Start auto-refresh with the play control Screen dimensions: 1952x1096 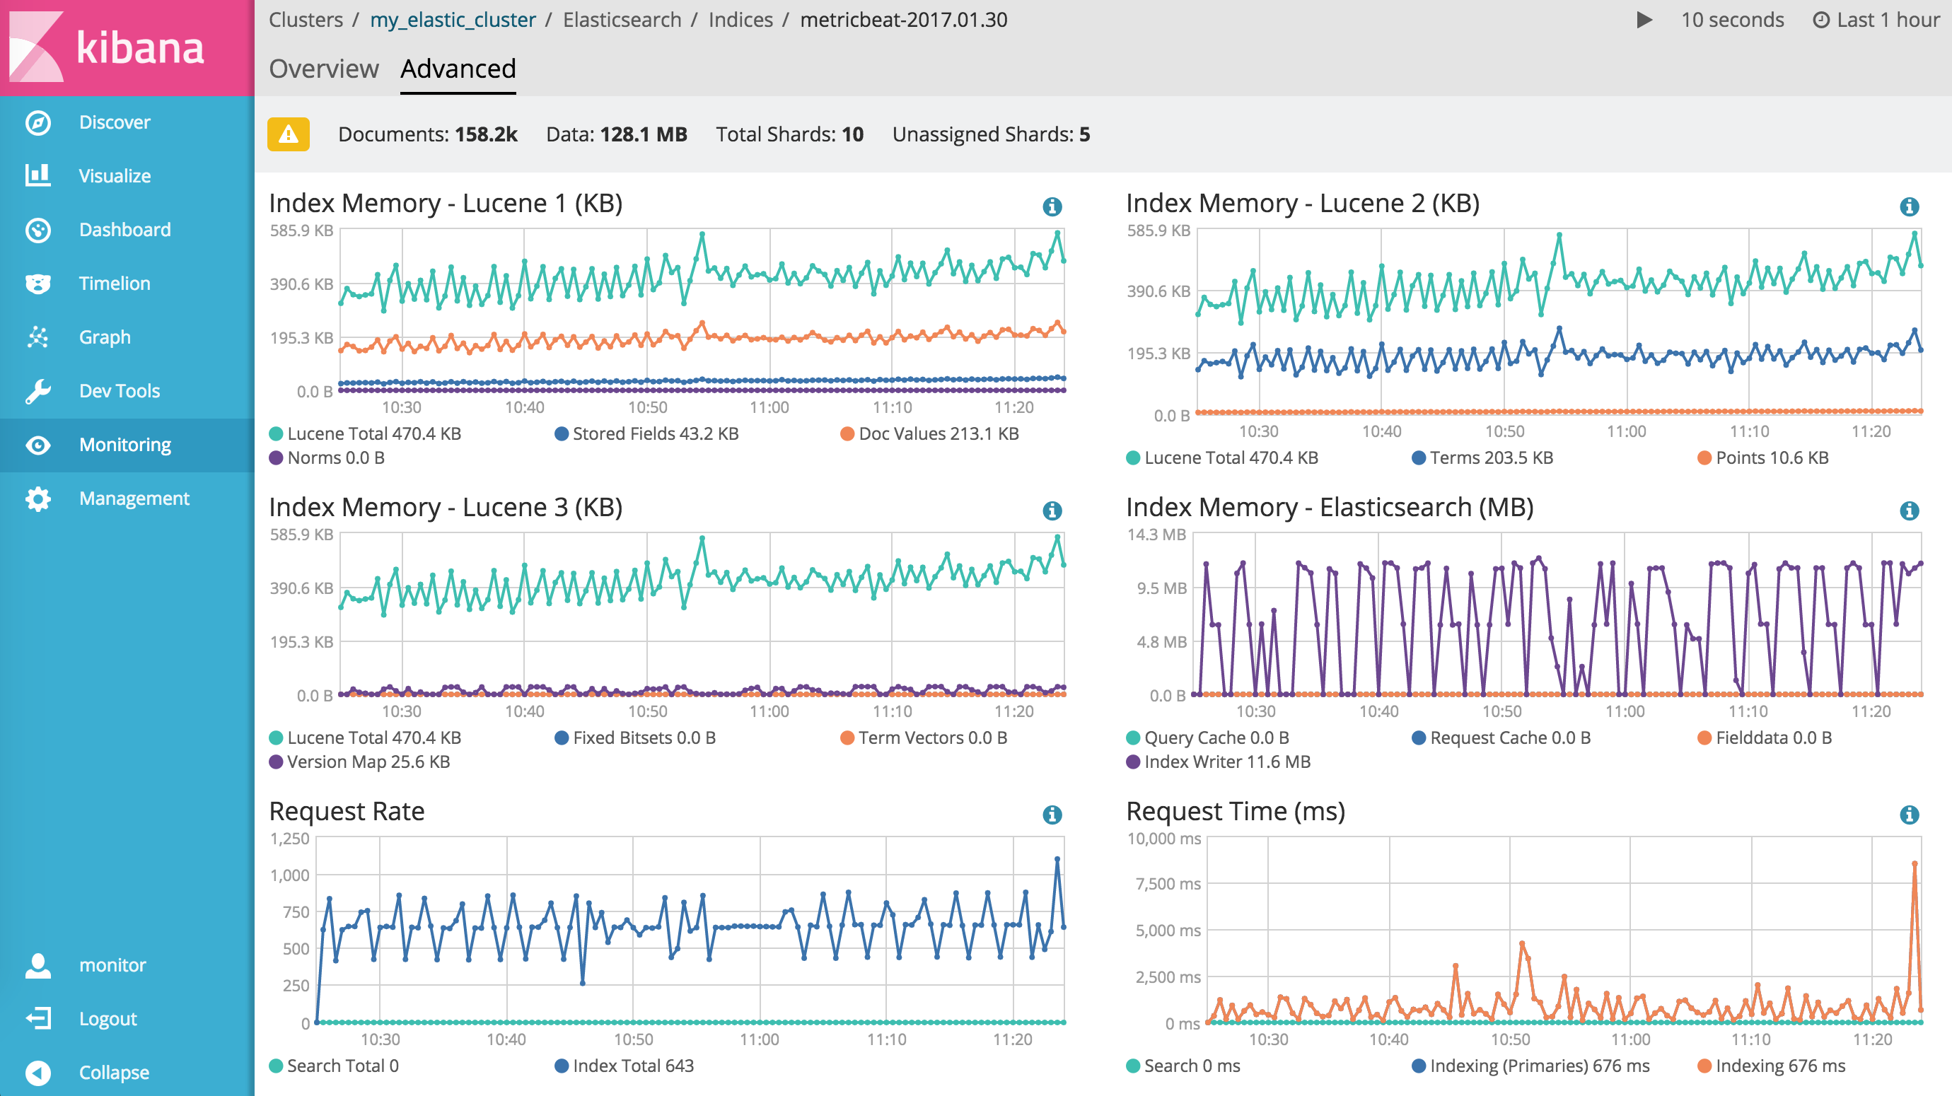click(x=1644, y=20)
